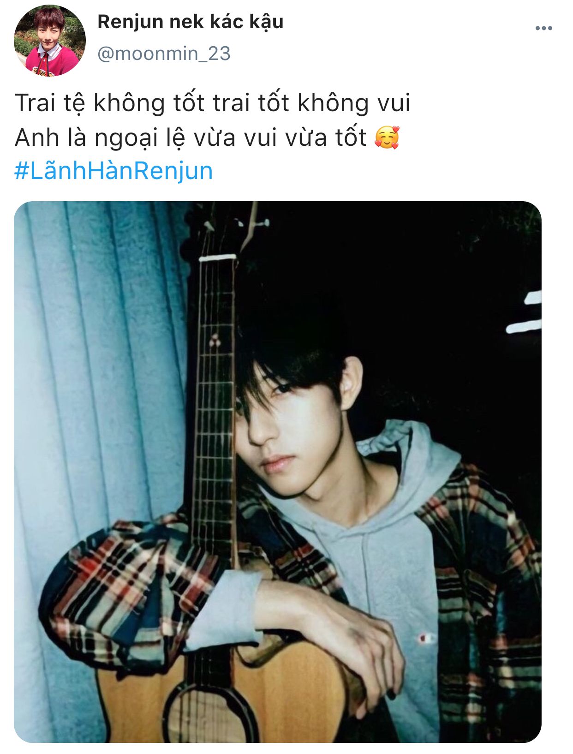Image resolution: width=573 pixels, height=754 pixels.
Task: Click the small logo on the gray hoodie
Action: coord(426,638)
